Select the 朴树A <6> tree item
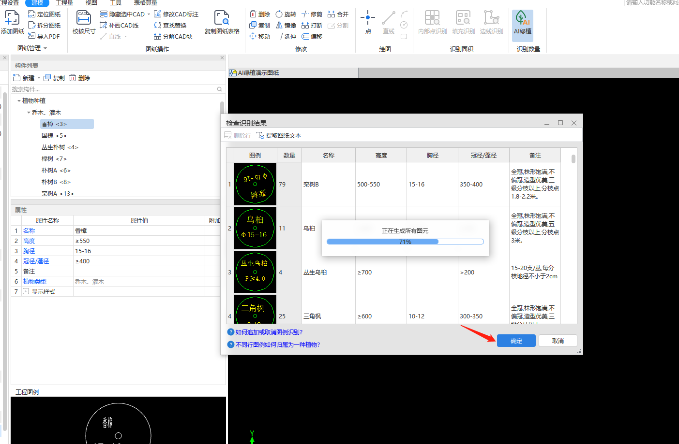The image size is (679, 444). [x=56, y=171]
